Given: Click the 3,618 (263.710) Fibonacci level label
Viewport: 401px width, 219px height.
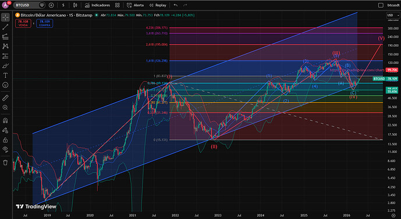Looking at the screenshot, I should click(x=157, y=34).
